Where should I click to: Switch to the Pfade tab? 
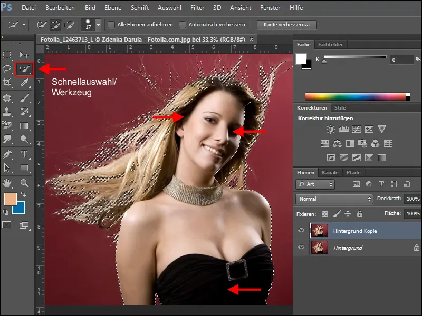pyautogui.click(x=353, y=173)
